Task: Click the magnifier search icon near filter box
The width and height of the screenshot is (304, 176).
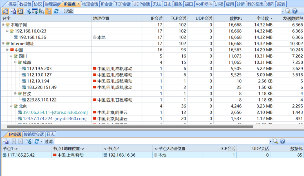Action: (x=288, y=11)
